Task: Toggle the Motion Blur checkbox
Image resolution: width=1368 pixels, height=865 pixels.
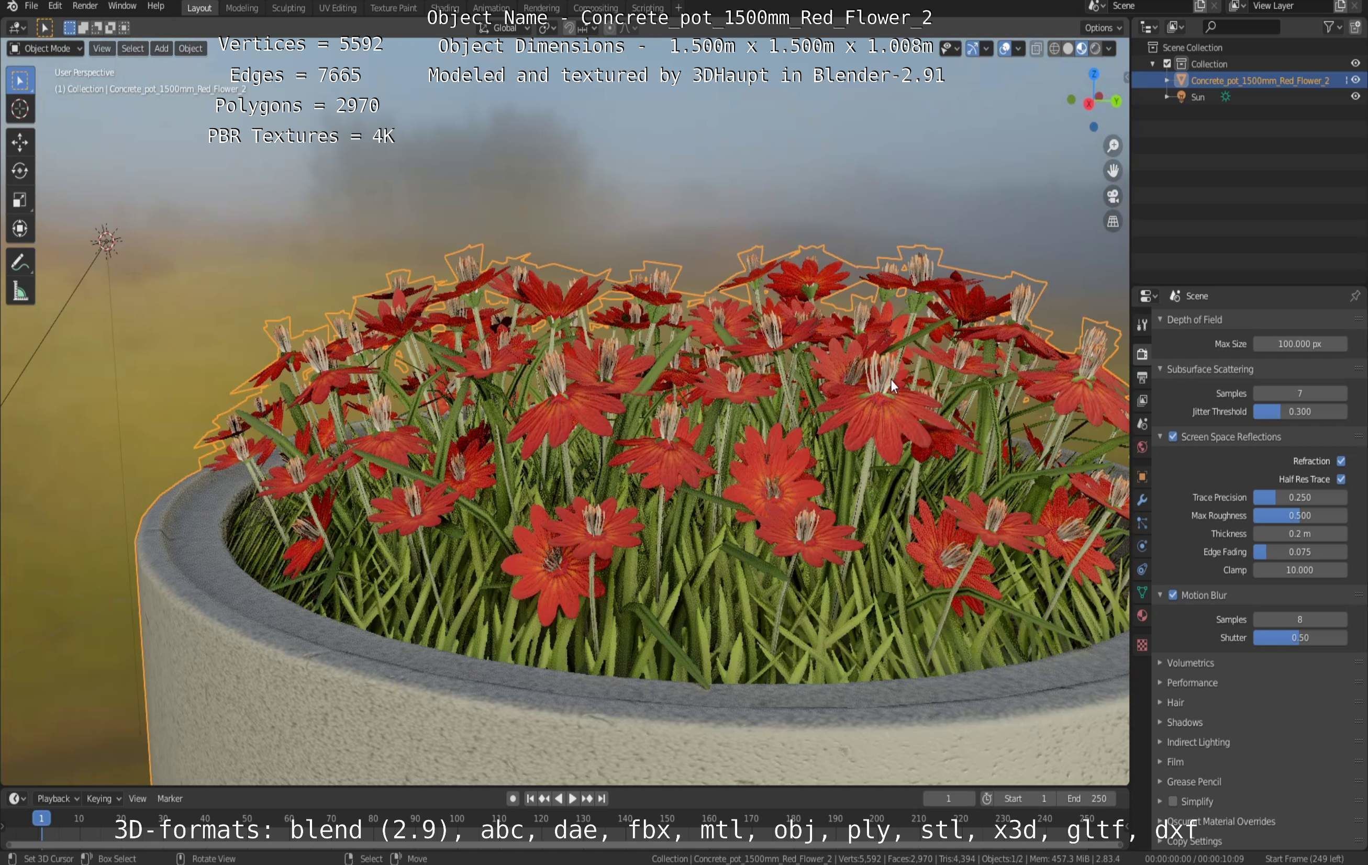Action: [x=1173, y=595]
